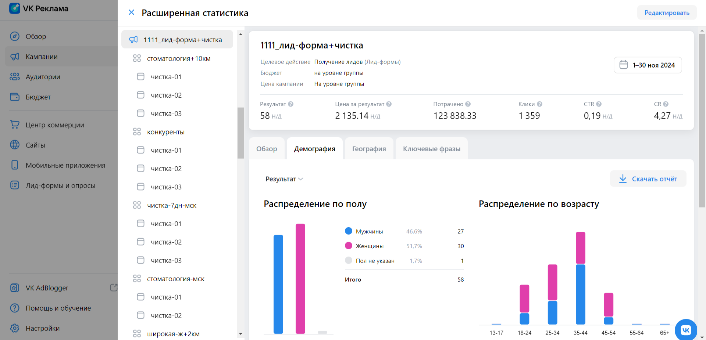Switch to Обзор tab

point(267,149)
